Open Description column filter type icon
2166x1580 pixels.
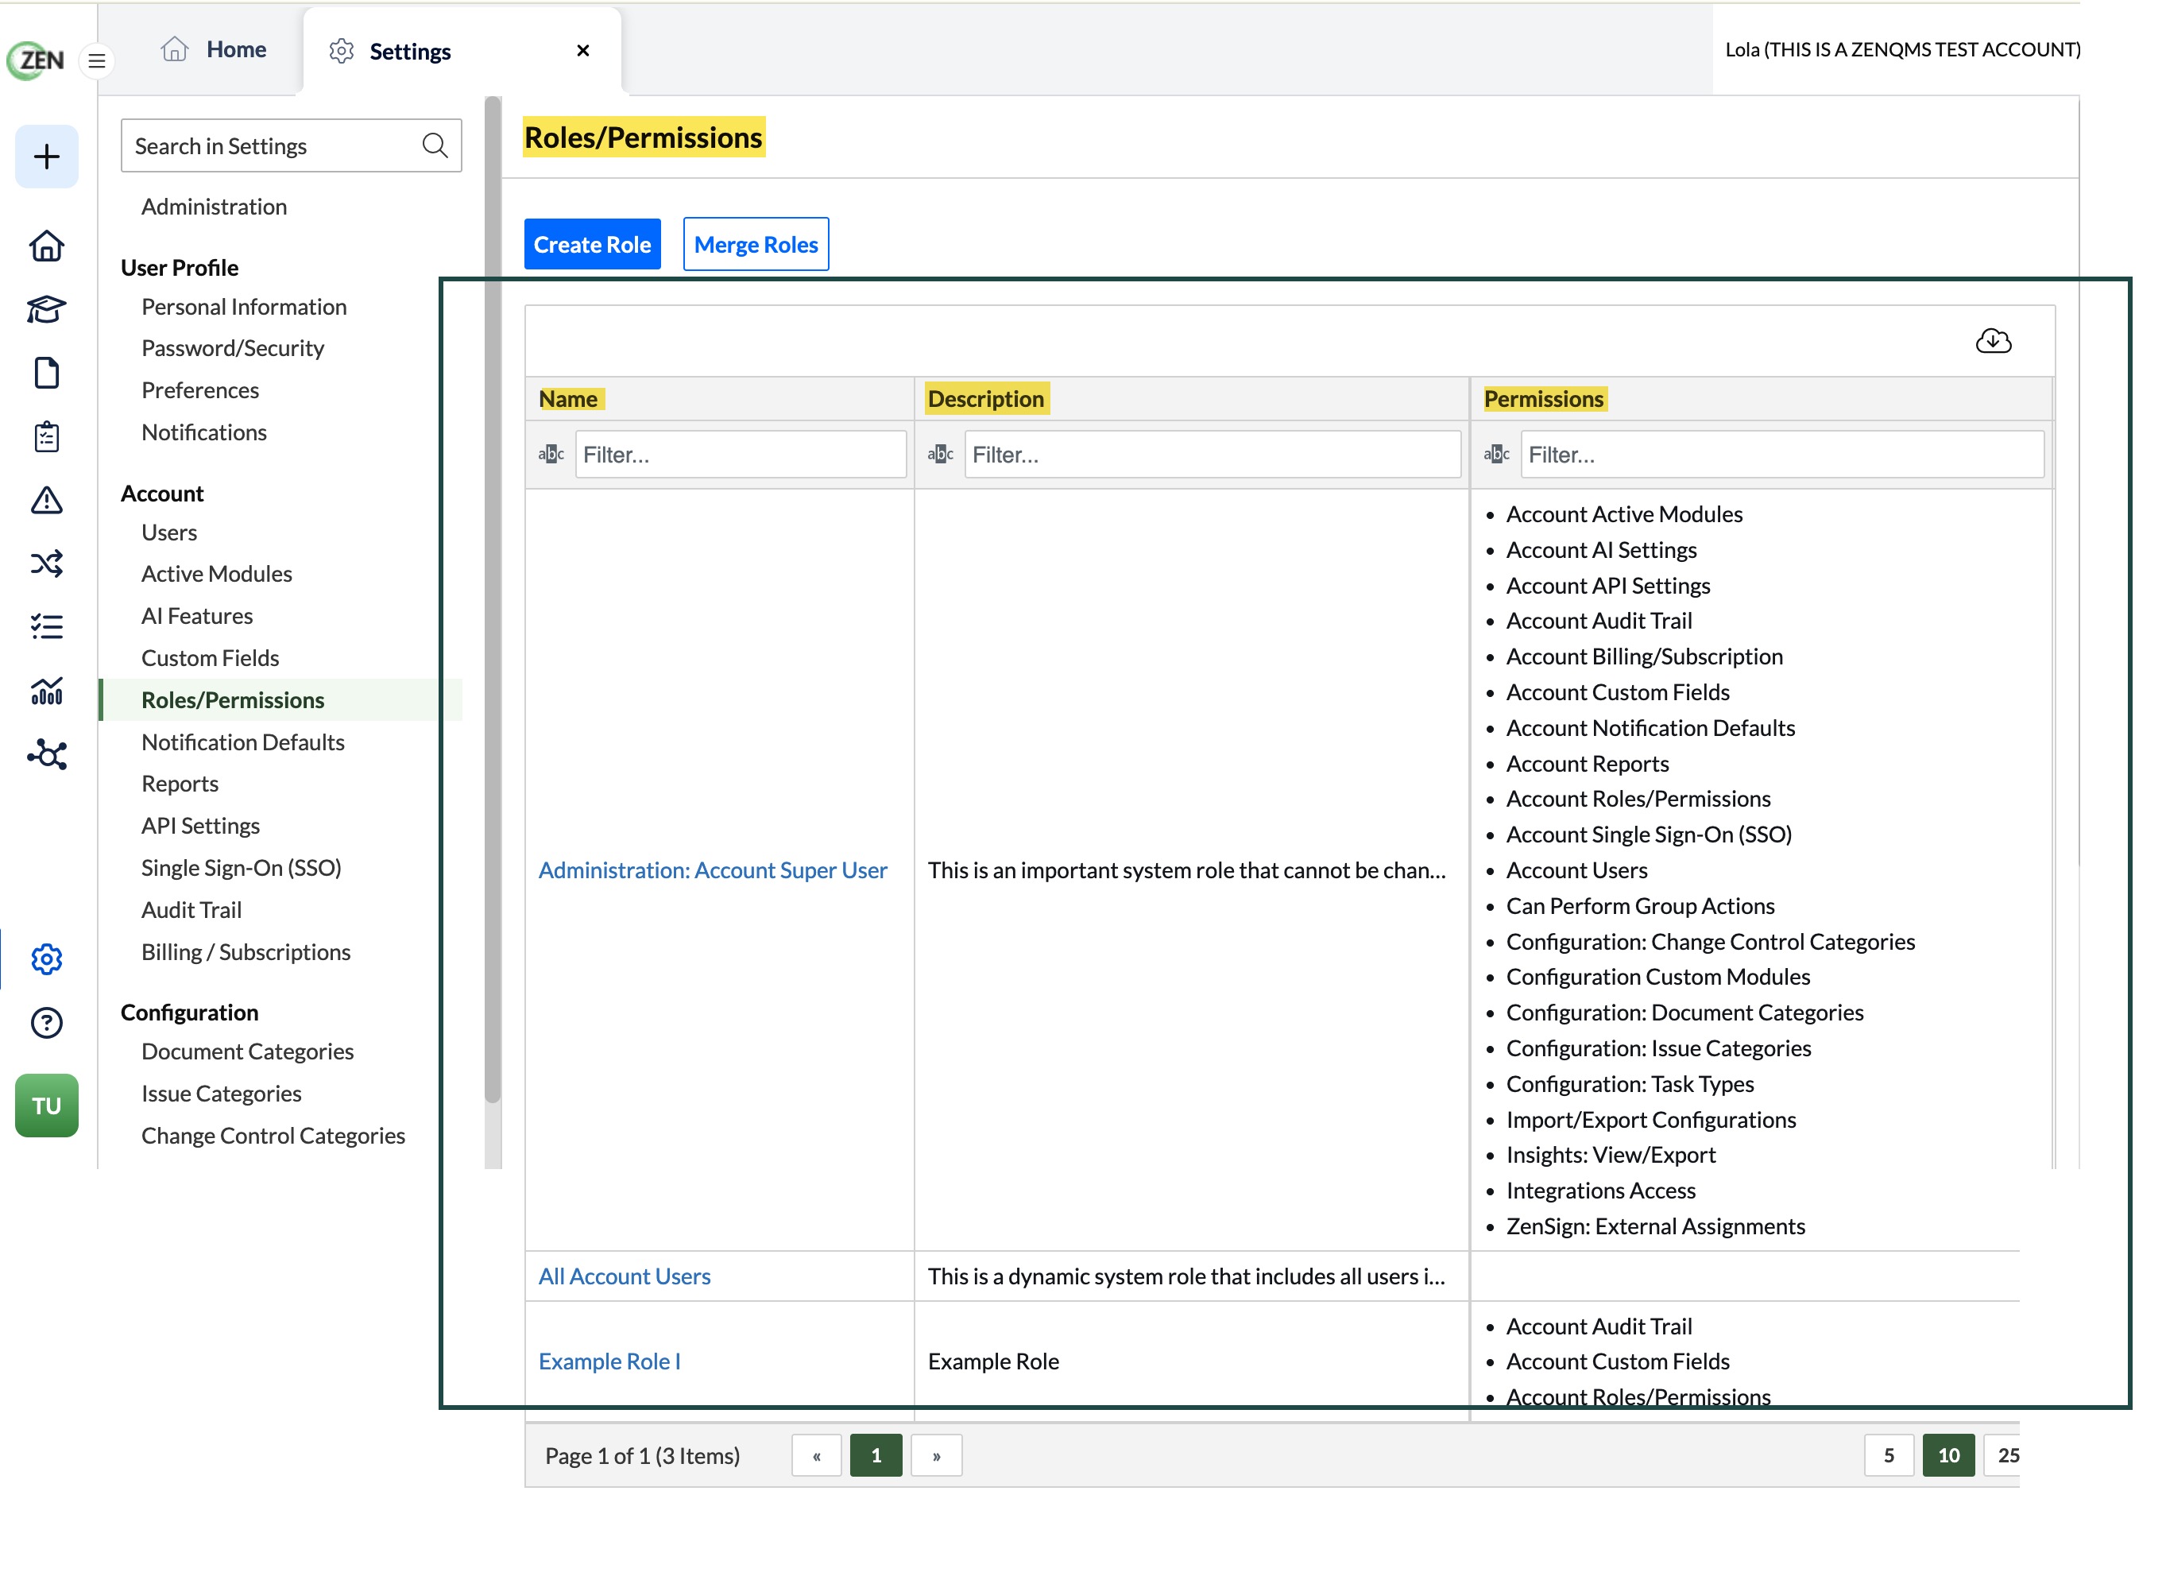[940, 455]
